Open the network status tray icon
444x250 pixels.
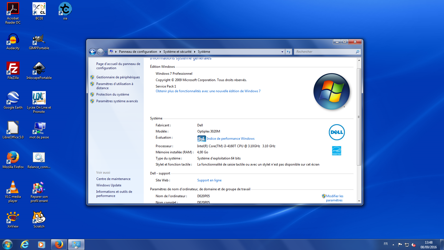coord(407,245)
